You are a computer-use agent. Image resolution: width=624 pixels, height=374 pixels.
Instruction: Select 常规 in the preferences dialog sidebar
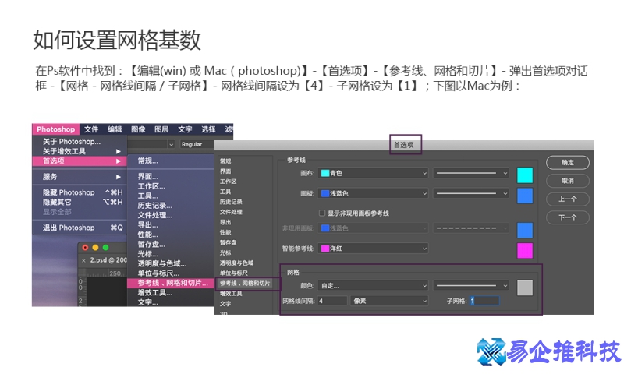(x=225, y=161)
